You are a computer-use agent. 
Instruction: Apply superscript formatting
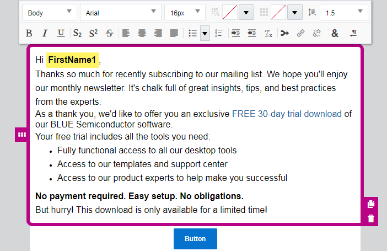pyautogui.click(x=93, y=33)
